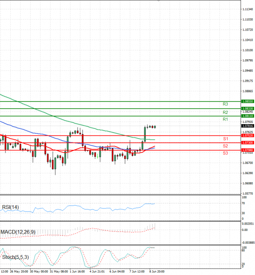Click the 26 May 20:00 time label
Image resolution: width=255 pixels, height=275 pixels.
20,271
